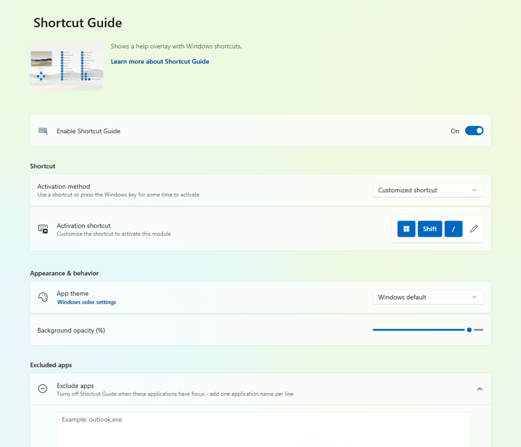Click the 'Customize the shortcut to activate' description
The height and width of the screenshot is (447, 521).
[114, 233]
